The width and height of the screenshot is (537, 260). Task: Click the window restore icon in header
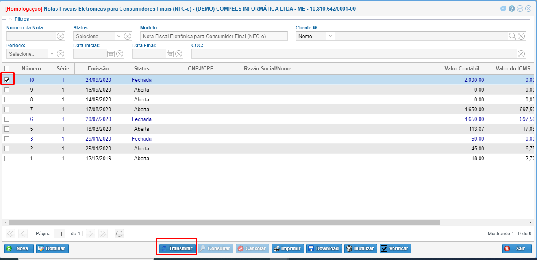[x=520, y=9]
